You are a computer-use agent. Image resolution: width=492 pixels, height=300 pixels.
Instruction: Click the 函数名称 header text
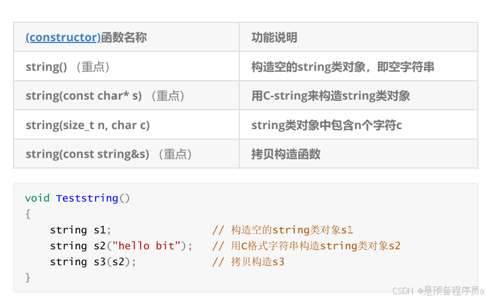[x=123, y=37]
